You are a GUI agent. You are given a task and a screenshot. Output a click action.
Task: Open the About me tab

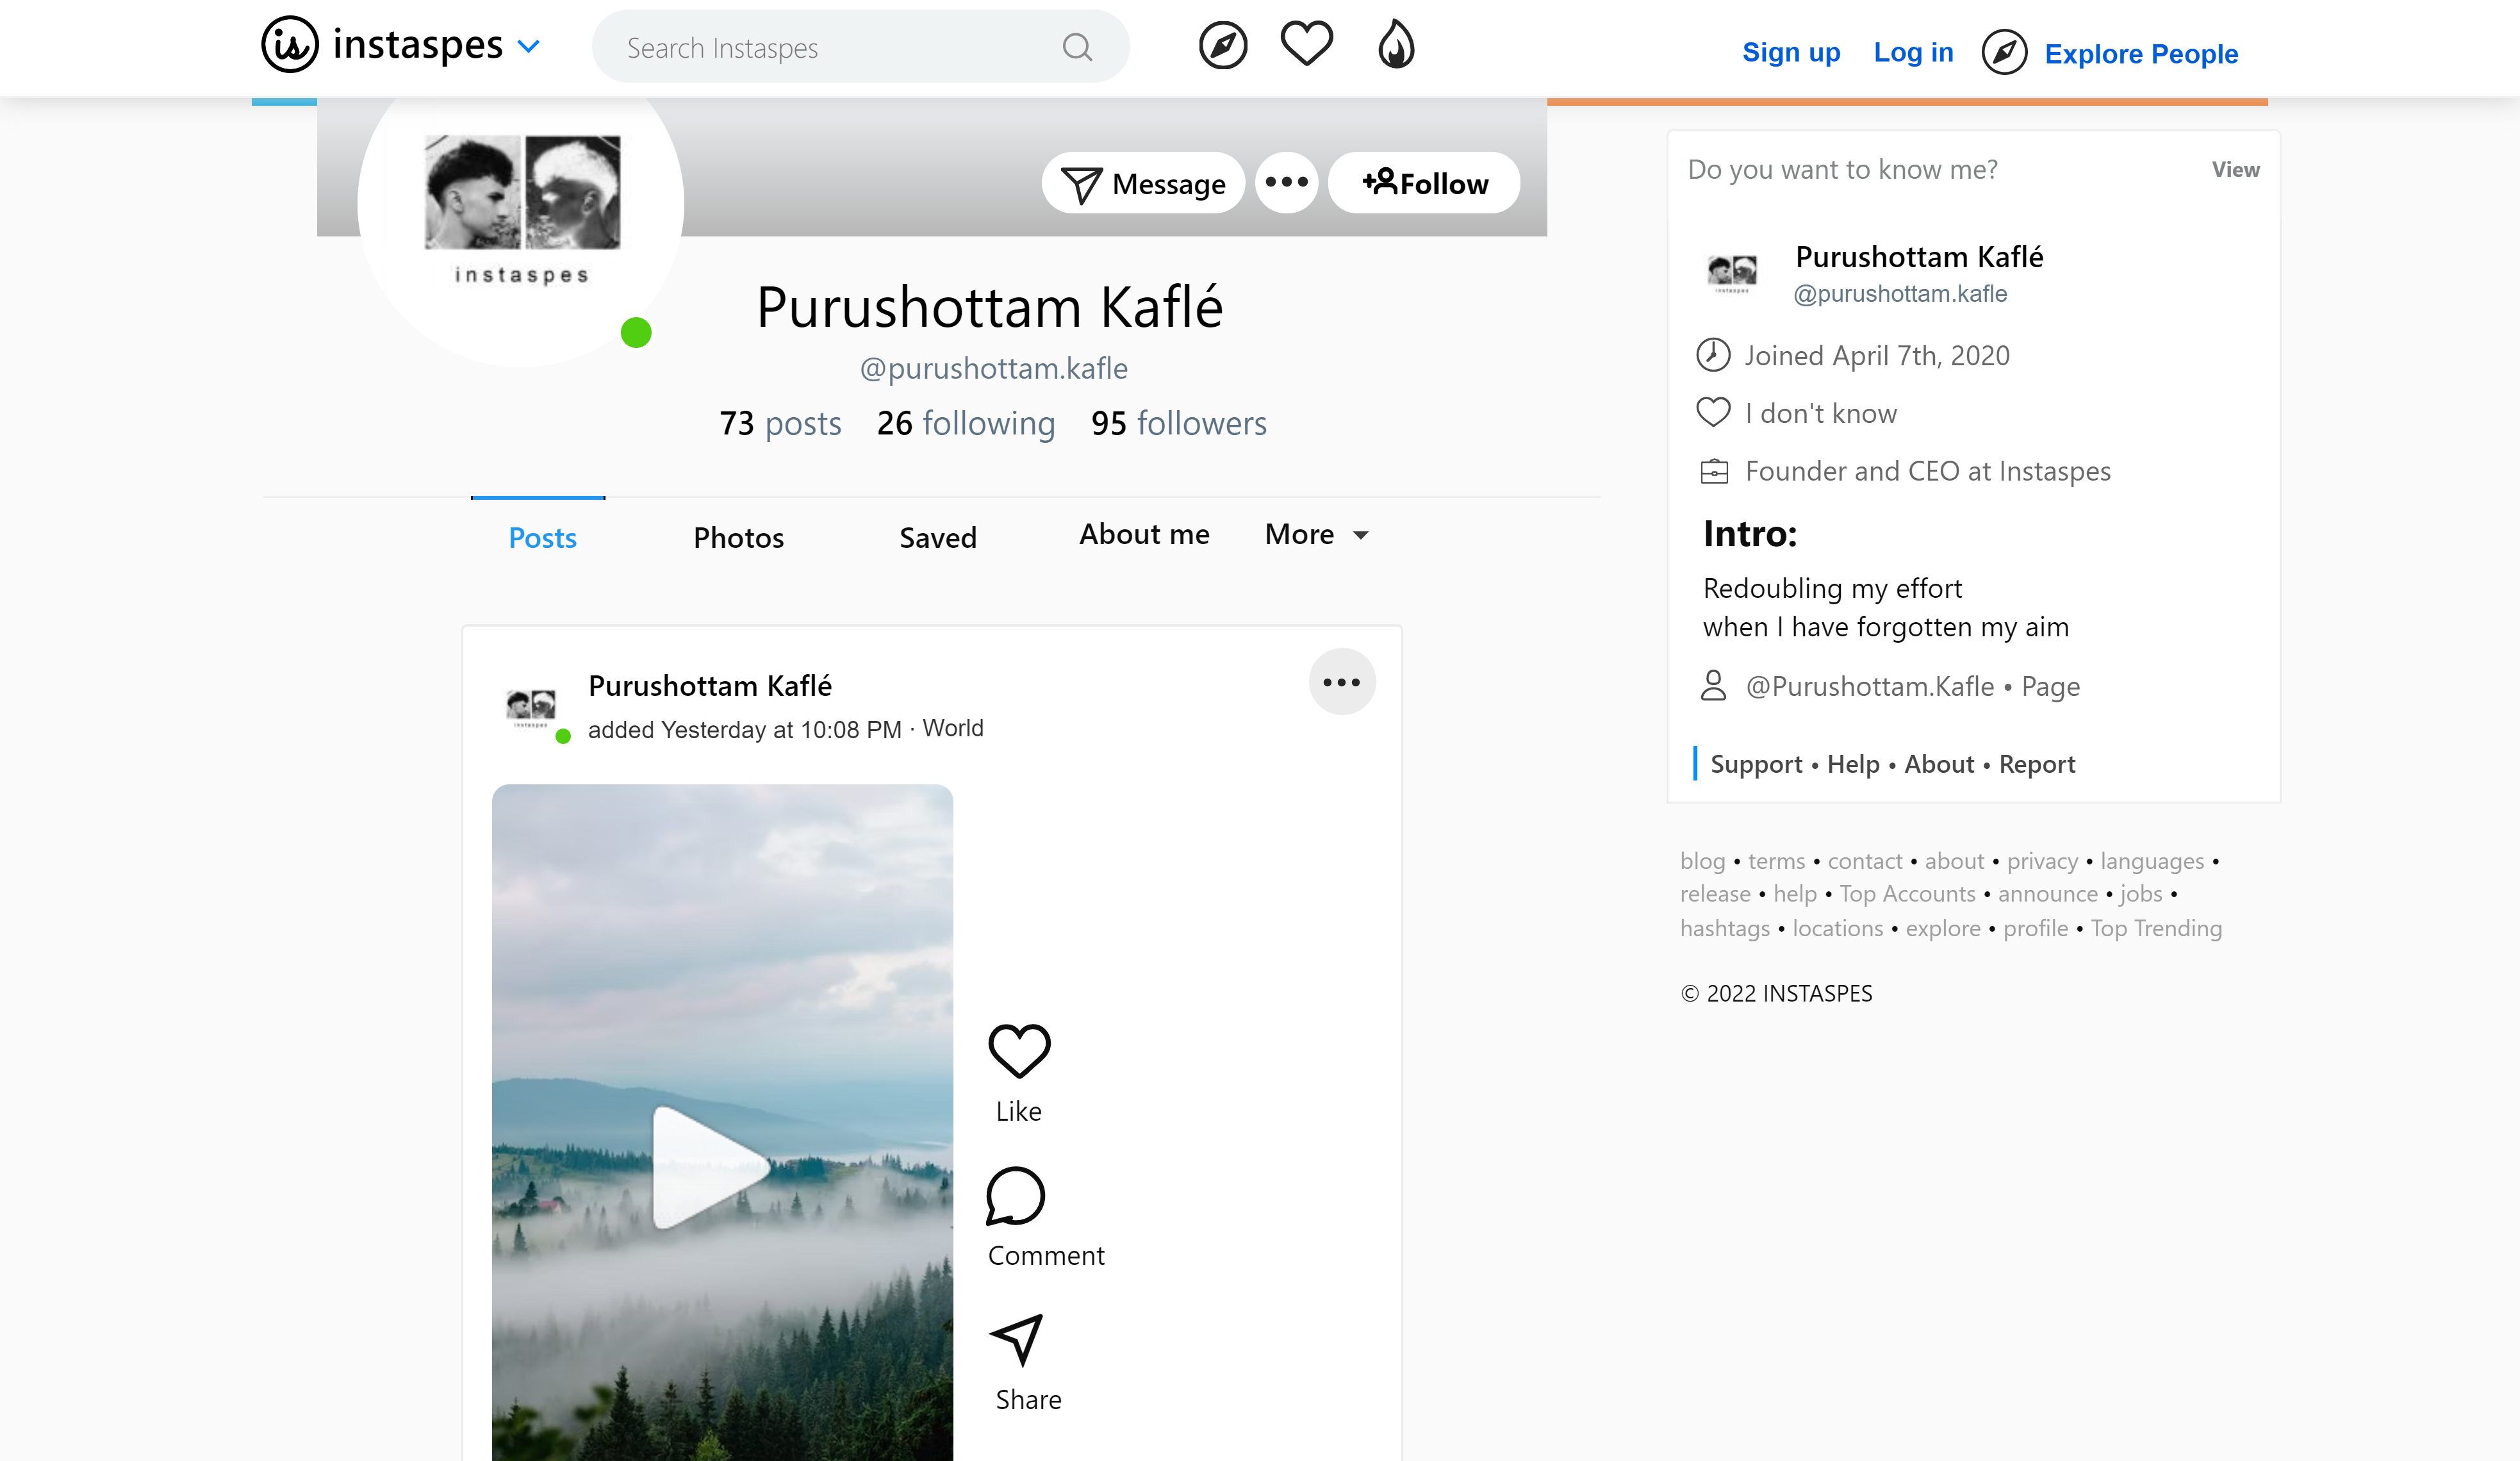tap(1143, 535)
